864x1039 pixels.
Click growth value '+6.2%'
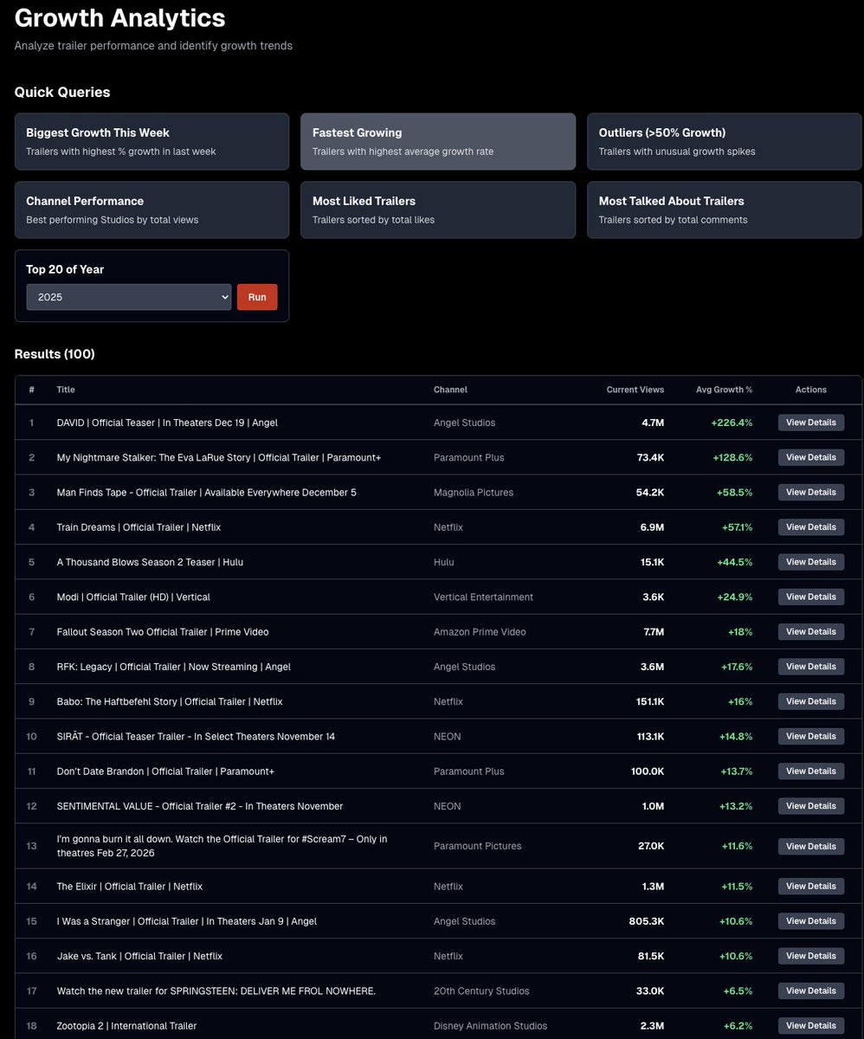point(737,1026)
